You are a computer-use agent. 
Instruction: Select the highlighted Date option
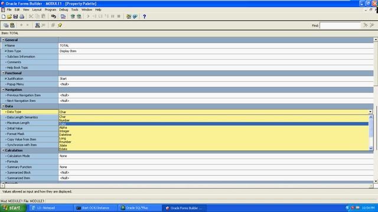[x=214, y=124]
